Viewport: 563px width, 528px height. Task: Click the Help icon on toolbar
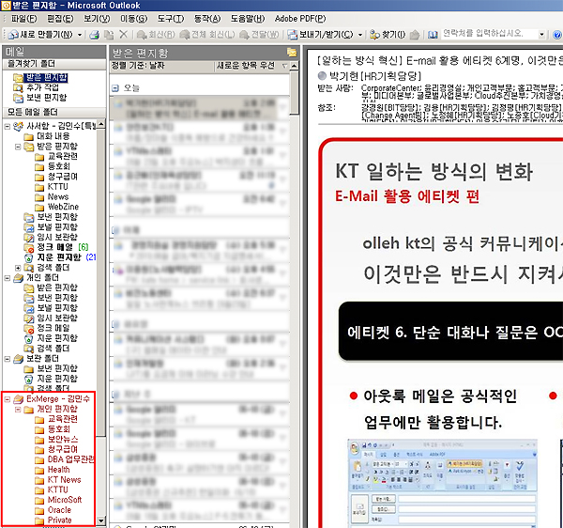point(556,35)
